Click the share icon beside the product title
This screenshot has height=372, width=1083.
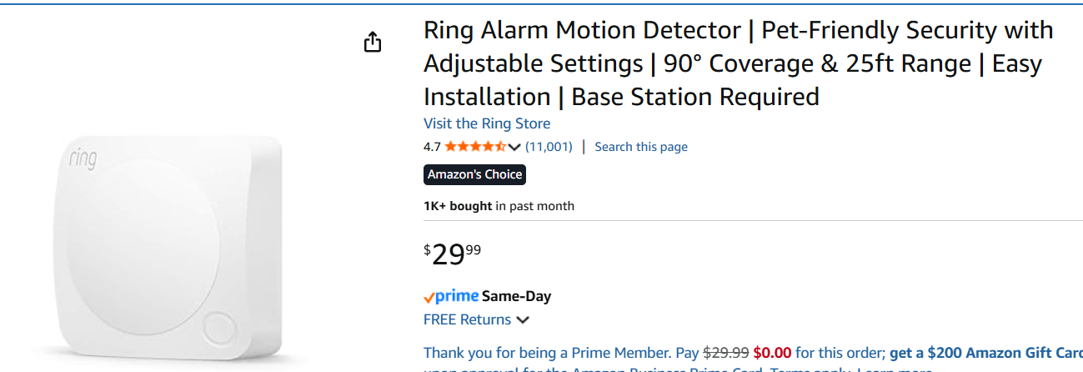373,42
